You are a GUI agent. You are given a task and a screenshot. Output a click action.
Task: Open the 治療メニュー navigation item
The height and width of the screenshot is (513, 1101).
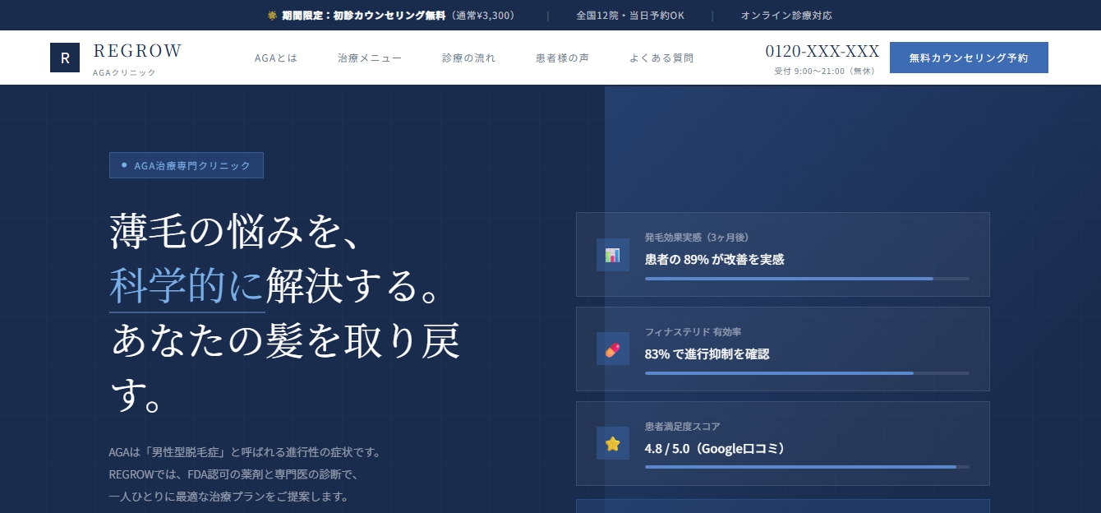(x=370, y=58)
